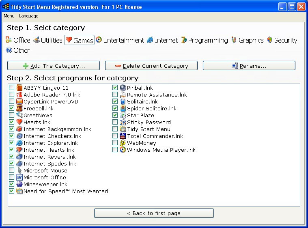Click the Internet Explorer.lnk icon
The height and width of the screenshot is (228, 308).
pyautogui.click(x=19, y=143)
